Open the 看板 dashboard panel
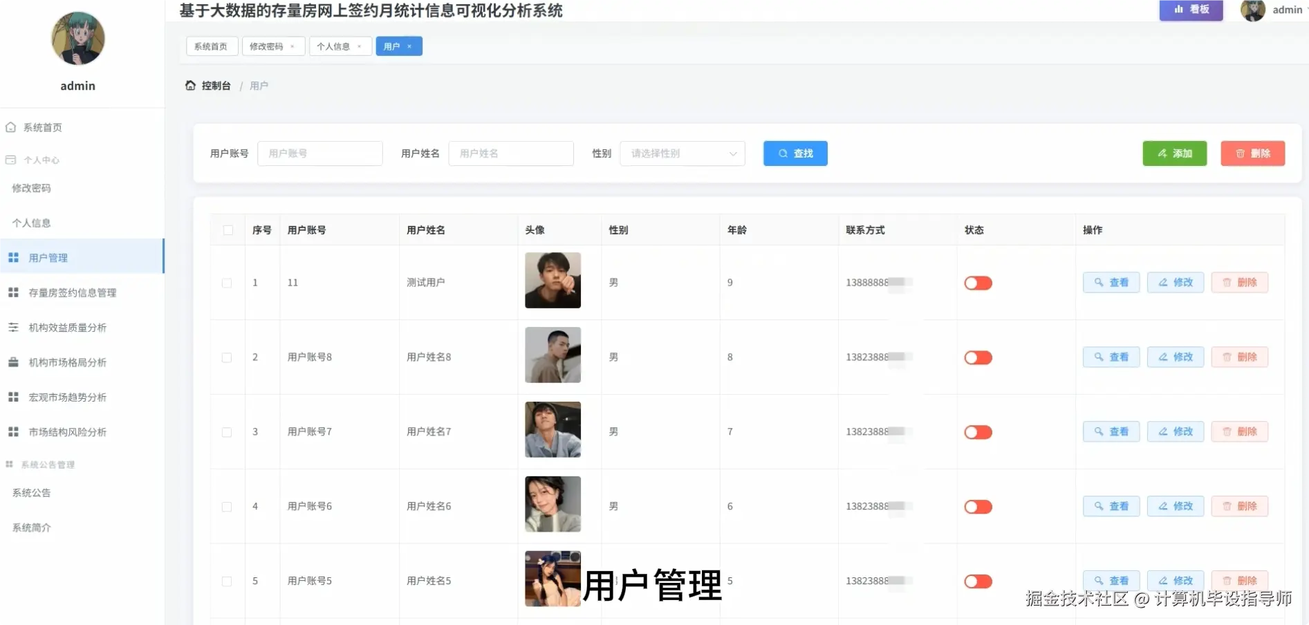 click(1191, 10)
